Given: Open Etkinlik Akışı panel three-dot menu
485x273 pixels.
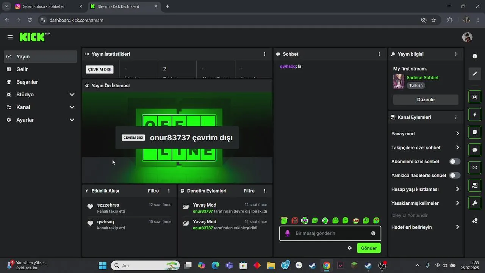Looking at the screenshot, I should [x=169, y=191].
